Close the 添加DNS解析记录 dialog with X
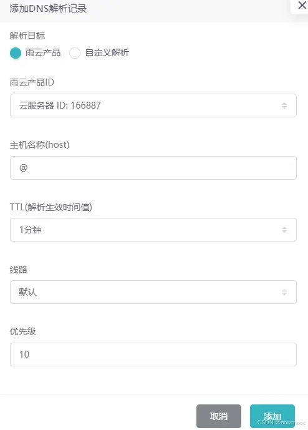308x430 pixels. [302, 5]
